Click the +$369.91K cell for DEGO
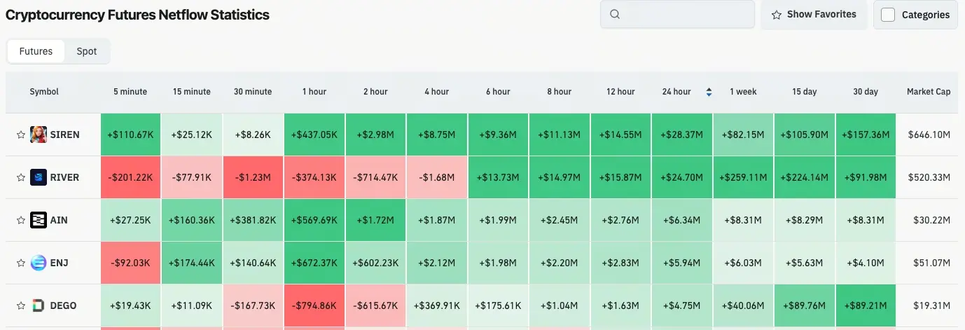965x330 pixels. click(x=437, y=305)
